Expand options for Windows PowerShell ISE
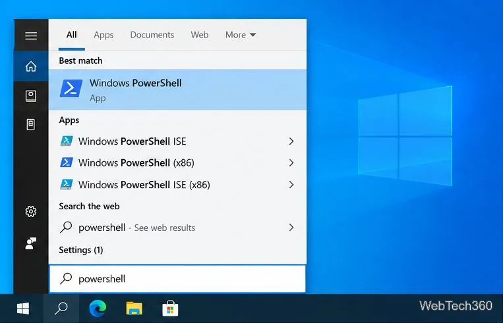 pyautogui.click(x=291, y=141)
